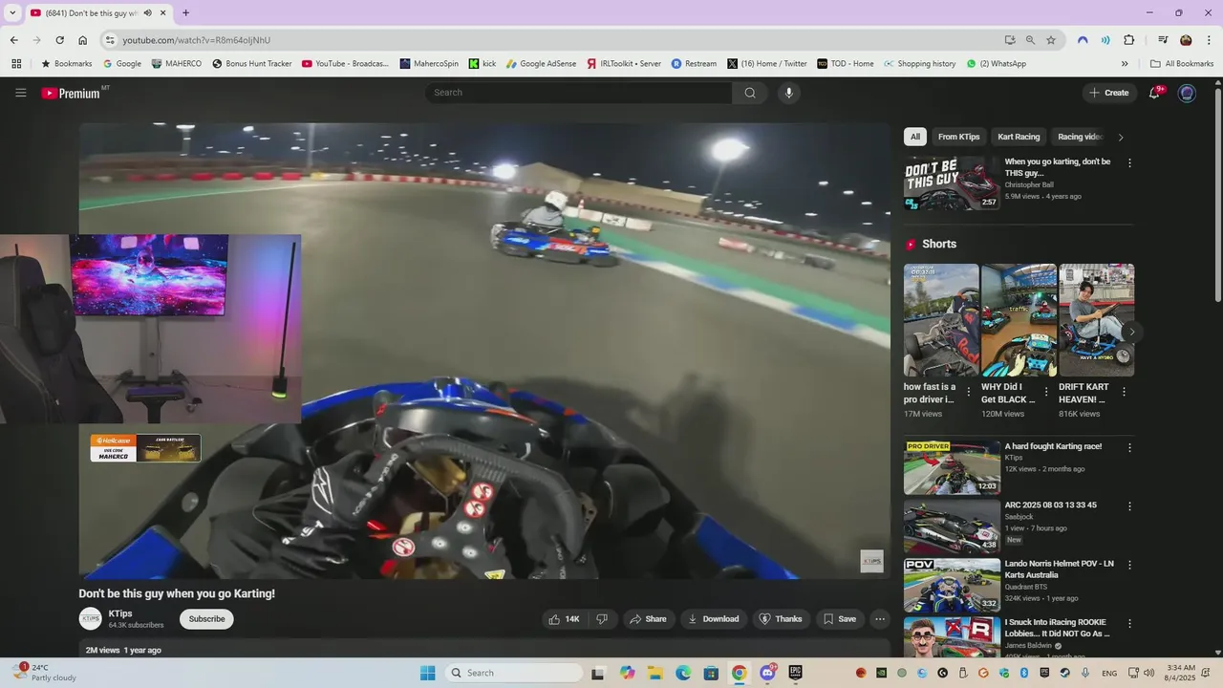1223x688 pixels.
Task: Click install app icon in address bar
Action: (1010, 40)
